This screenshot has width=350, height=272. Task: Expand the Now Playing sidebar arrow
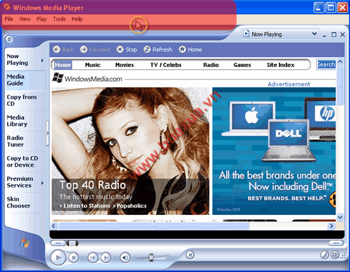pos(42,60)
